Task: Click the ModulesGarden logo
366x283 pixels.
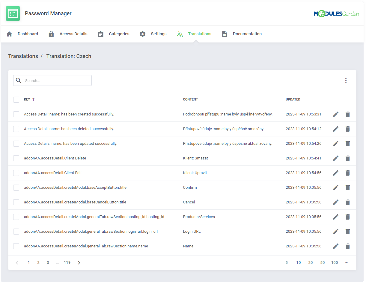Action: pos(336,13)
